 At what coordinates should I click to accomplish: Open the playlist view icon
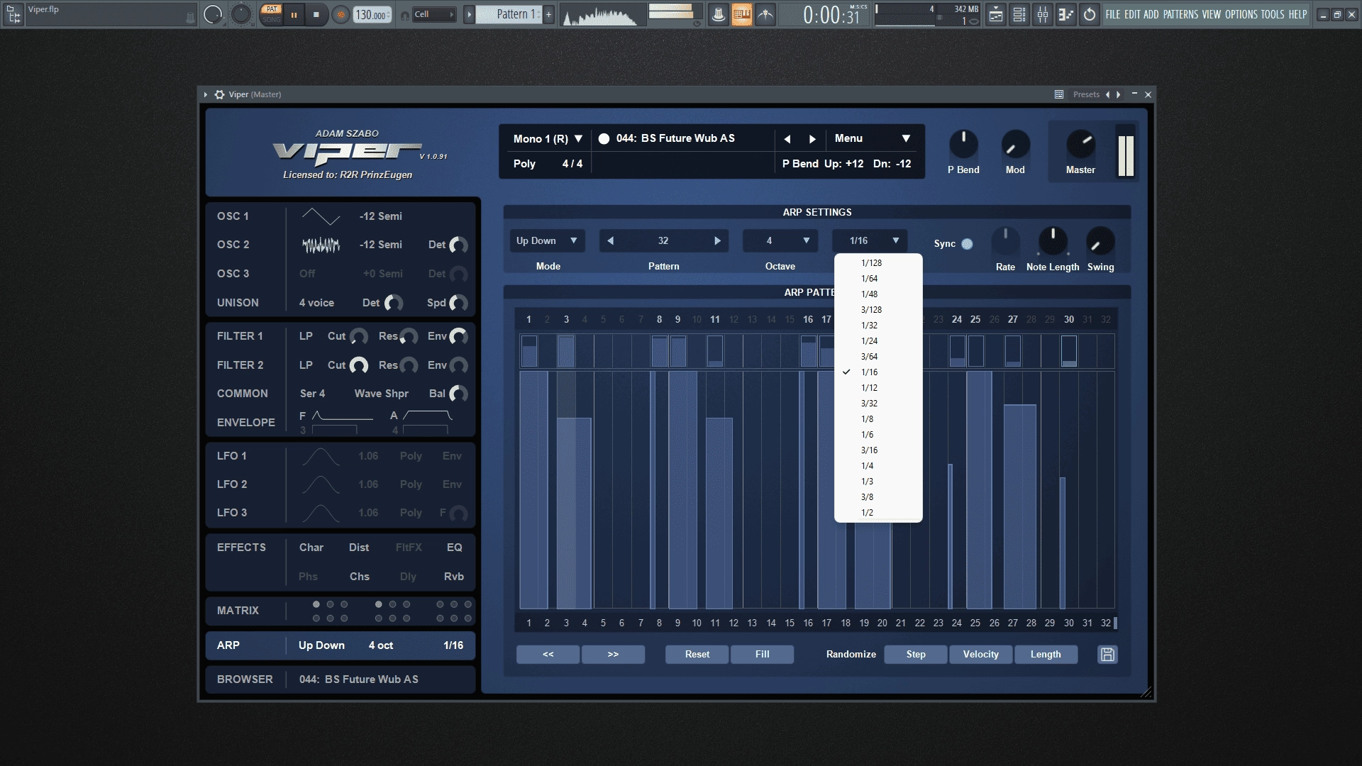click(996, 14)
